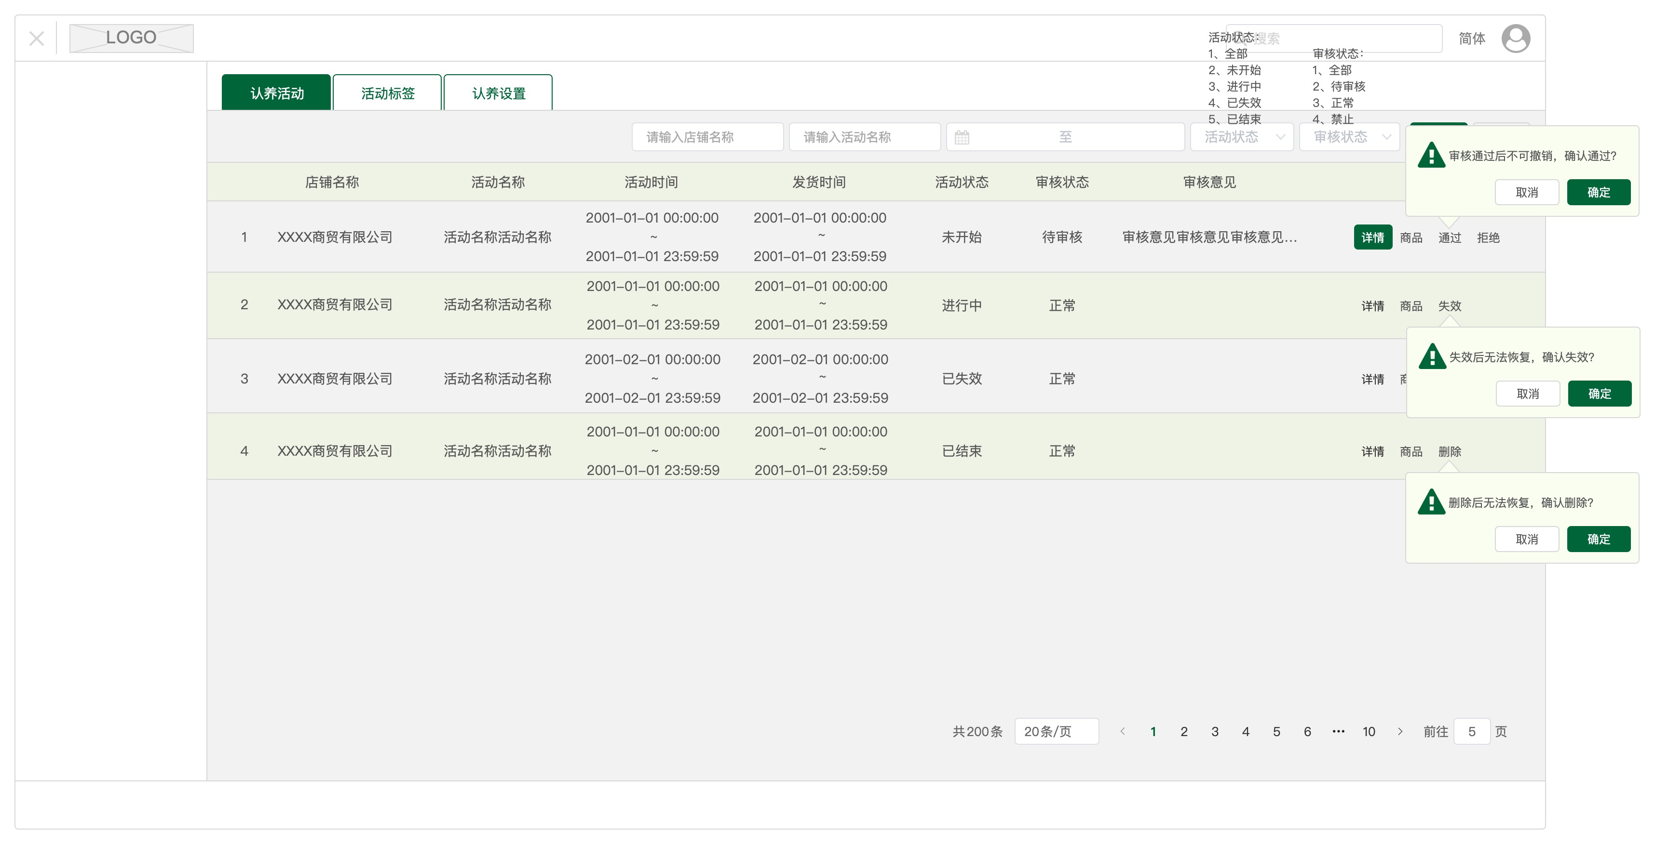
Task: Go to page 4
Action: 1246,732
